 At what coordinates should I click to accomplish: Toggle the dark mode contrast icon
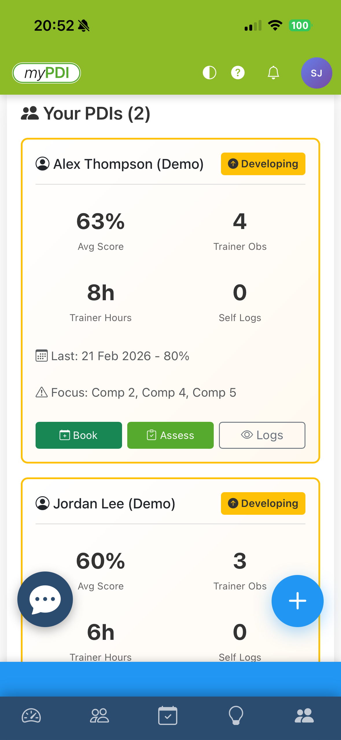tap(209, 73)
